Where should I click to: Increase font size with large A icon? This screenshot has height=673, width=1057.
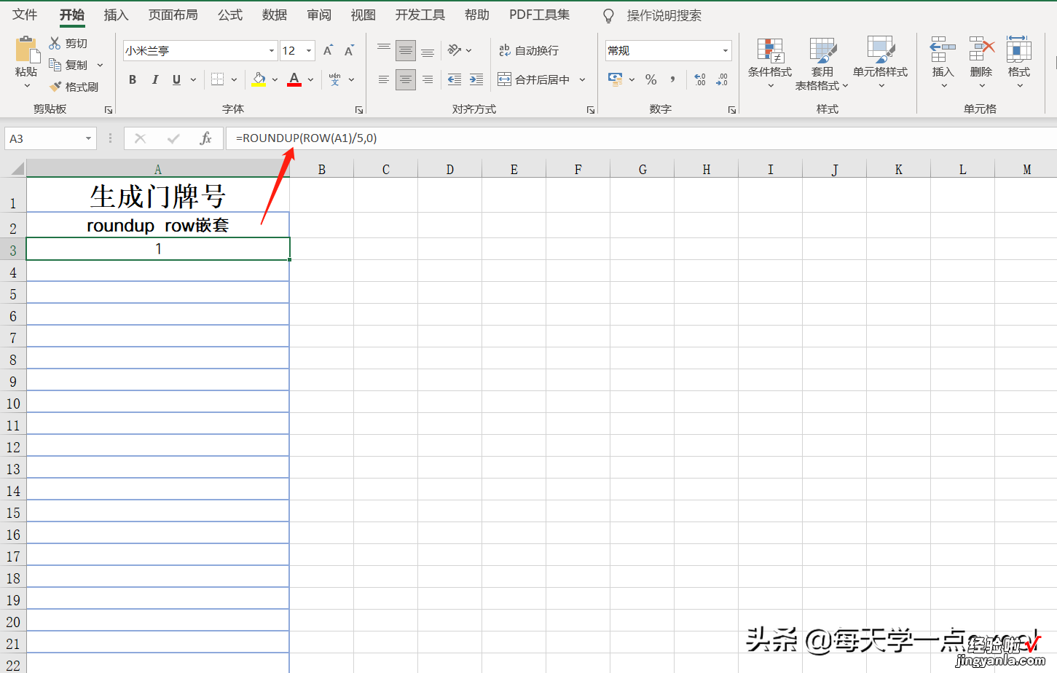[x=328, y=50]
